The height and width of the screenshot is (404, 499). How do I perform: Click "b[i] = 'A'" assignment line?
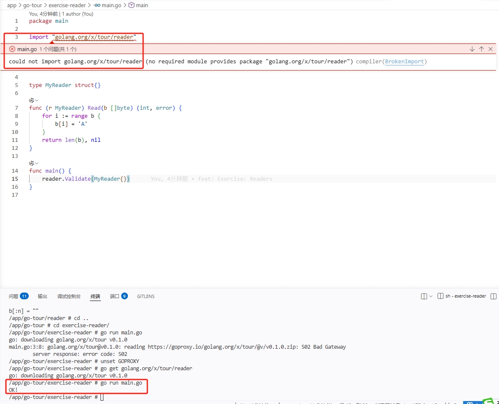[71, 124]
